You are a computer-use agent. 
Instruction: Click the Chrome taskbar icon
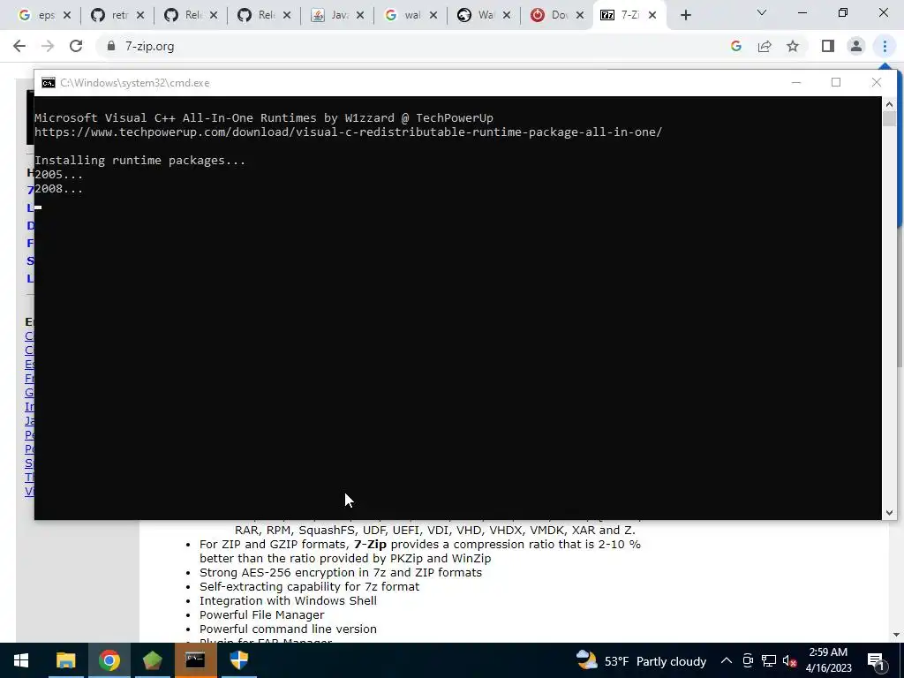109,660
